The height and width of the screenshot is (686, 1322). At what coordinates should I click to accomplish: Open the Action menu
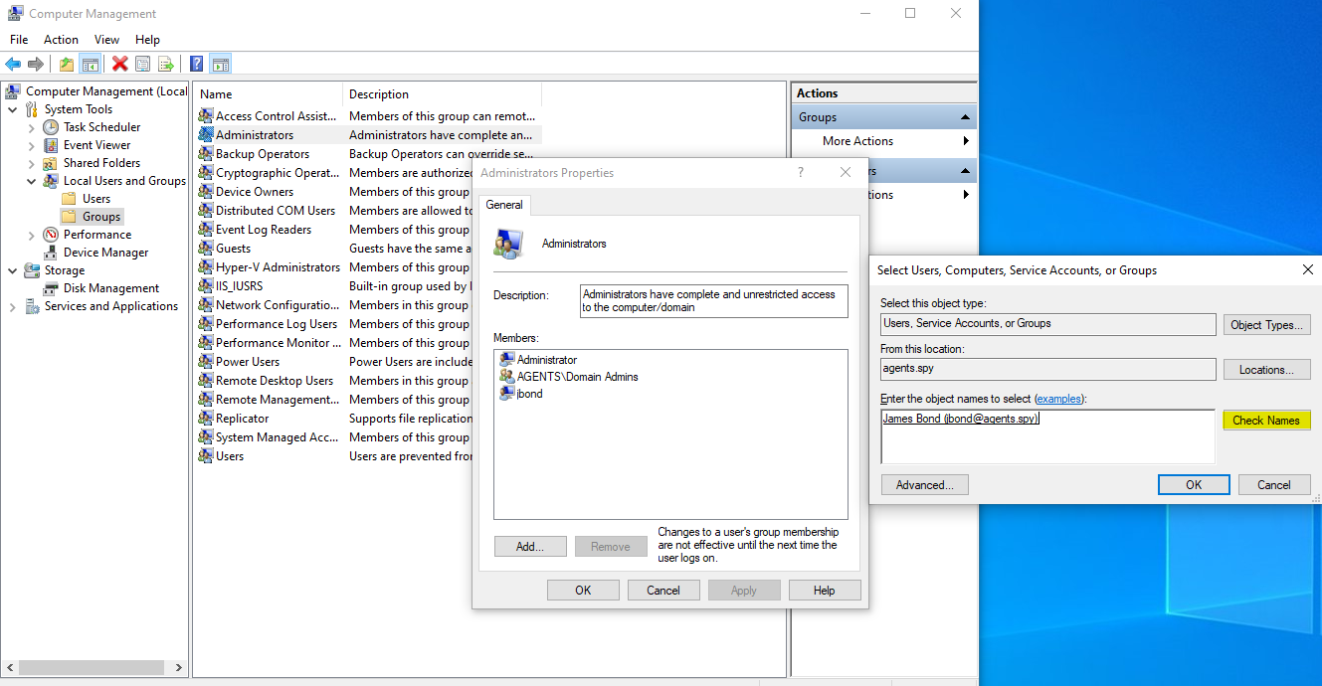tap(61, 39)
